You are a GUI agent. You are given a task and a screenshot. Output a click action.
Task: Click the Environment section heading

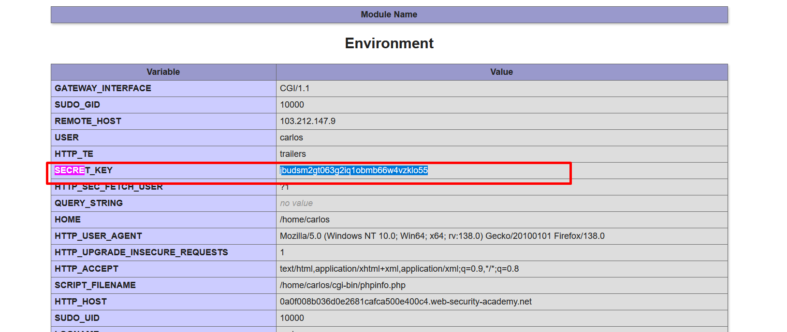point(389,43)
